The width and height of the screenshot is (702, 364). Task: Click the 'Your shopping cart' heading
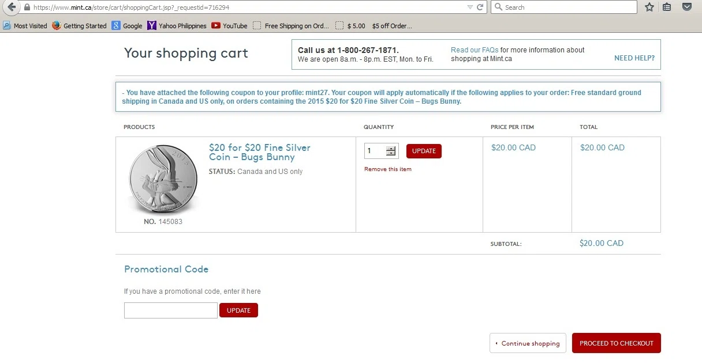(x=186, y=53)
